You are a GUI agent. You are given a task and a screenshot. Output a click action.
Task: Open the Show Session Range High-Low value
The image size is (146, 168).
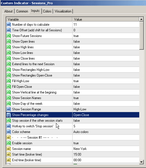tap(106, 109)
